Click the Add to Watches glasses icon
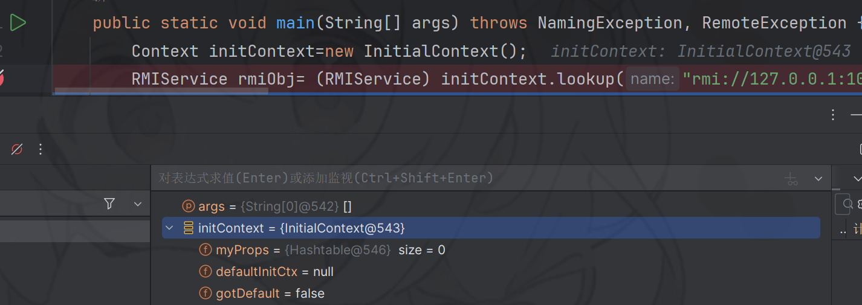The image size is (862, 305). click(791, 179)
